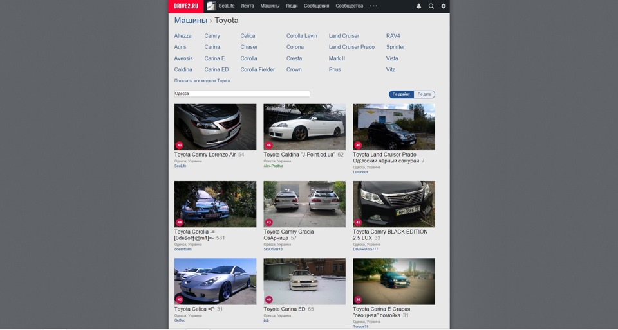Click drive badge 39 on Carina E photo

click(x=358, y=299)
